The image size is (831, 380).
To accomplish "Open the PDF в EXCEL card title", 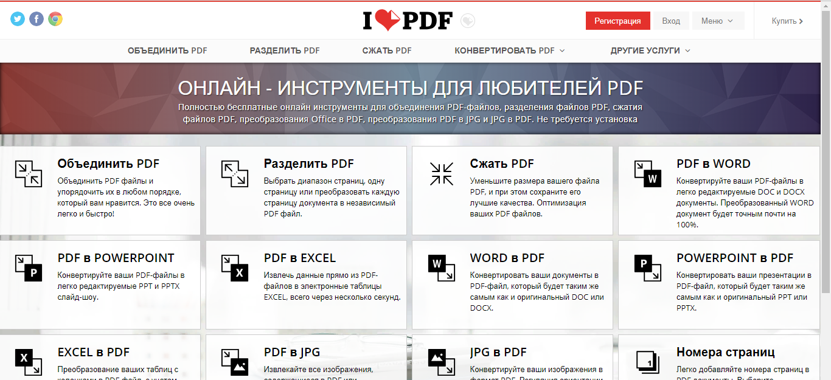I will tap(299, 258).
